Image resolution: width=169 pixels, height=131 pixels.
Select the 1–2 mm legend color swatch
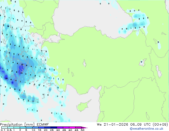(17, 128)
